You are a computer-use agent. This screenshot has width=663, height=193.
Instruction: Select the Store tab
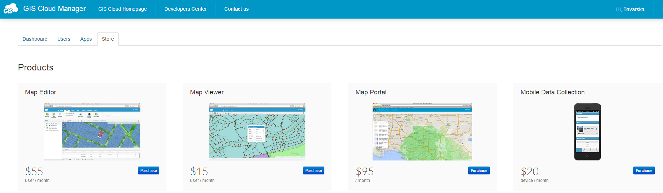[x=108, y=39]
